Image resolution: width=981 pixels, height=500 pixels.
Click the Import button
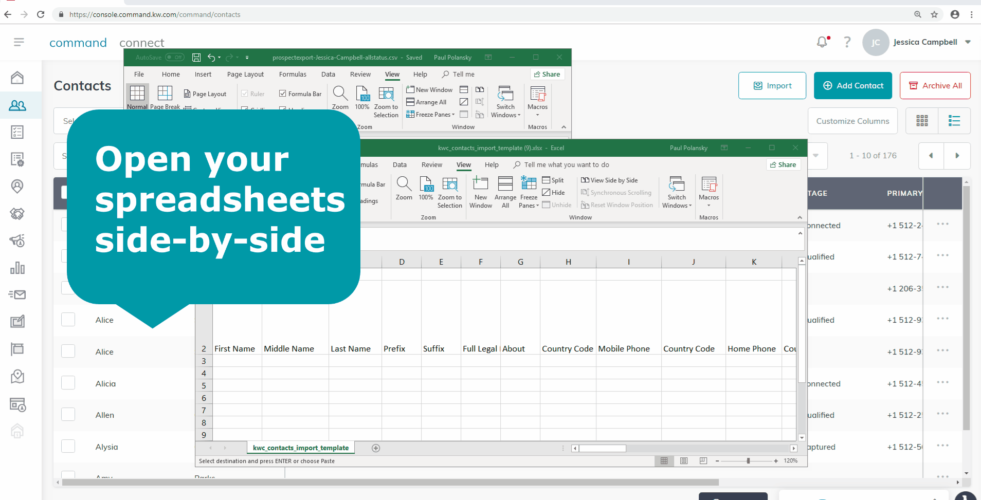[772, 86]
